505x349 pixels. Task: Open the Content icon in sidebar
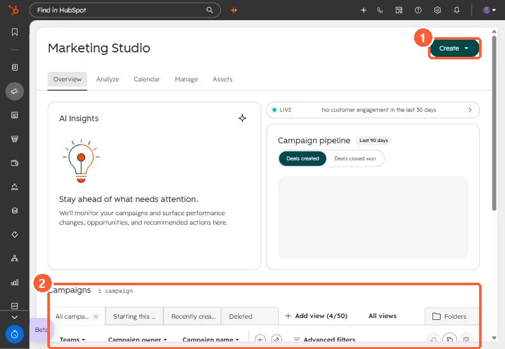tap(15, 115)
